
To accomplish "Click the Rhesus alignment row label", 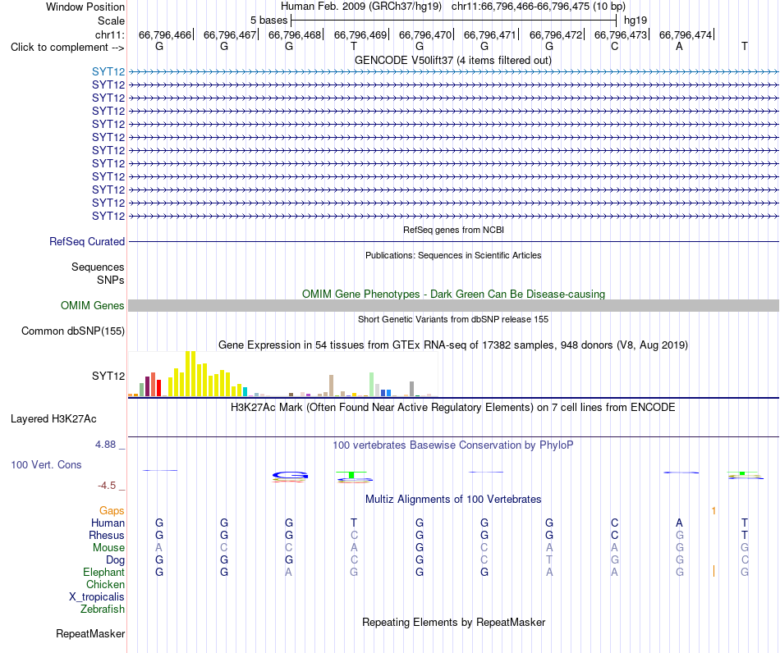I will click(107, 535).
